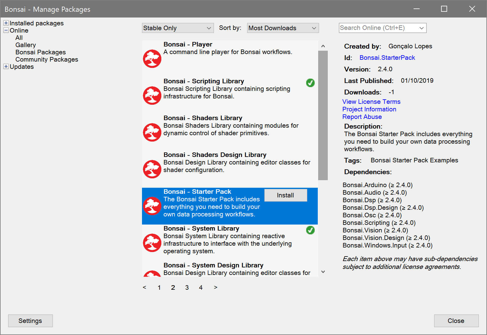Click the Bonsai - Starter Pack title
The image size is (487, 335).
[197, 192]
